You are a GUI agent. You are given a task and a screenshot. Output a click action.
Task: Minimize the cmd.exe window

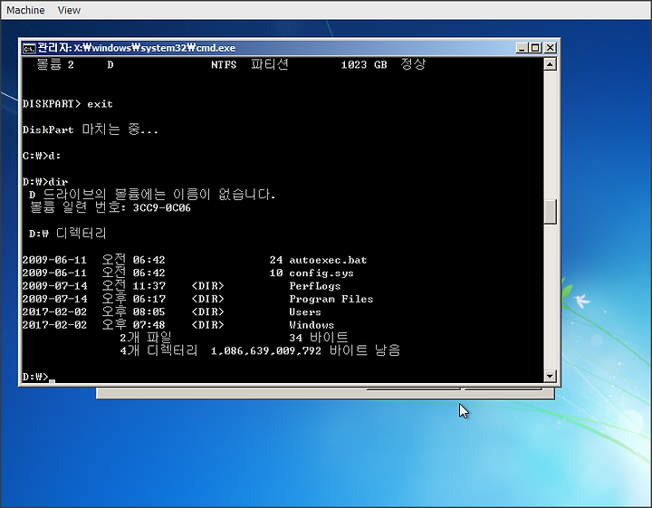(522, 48)
